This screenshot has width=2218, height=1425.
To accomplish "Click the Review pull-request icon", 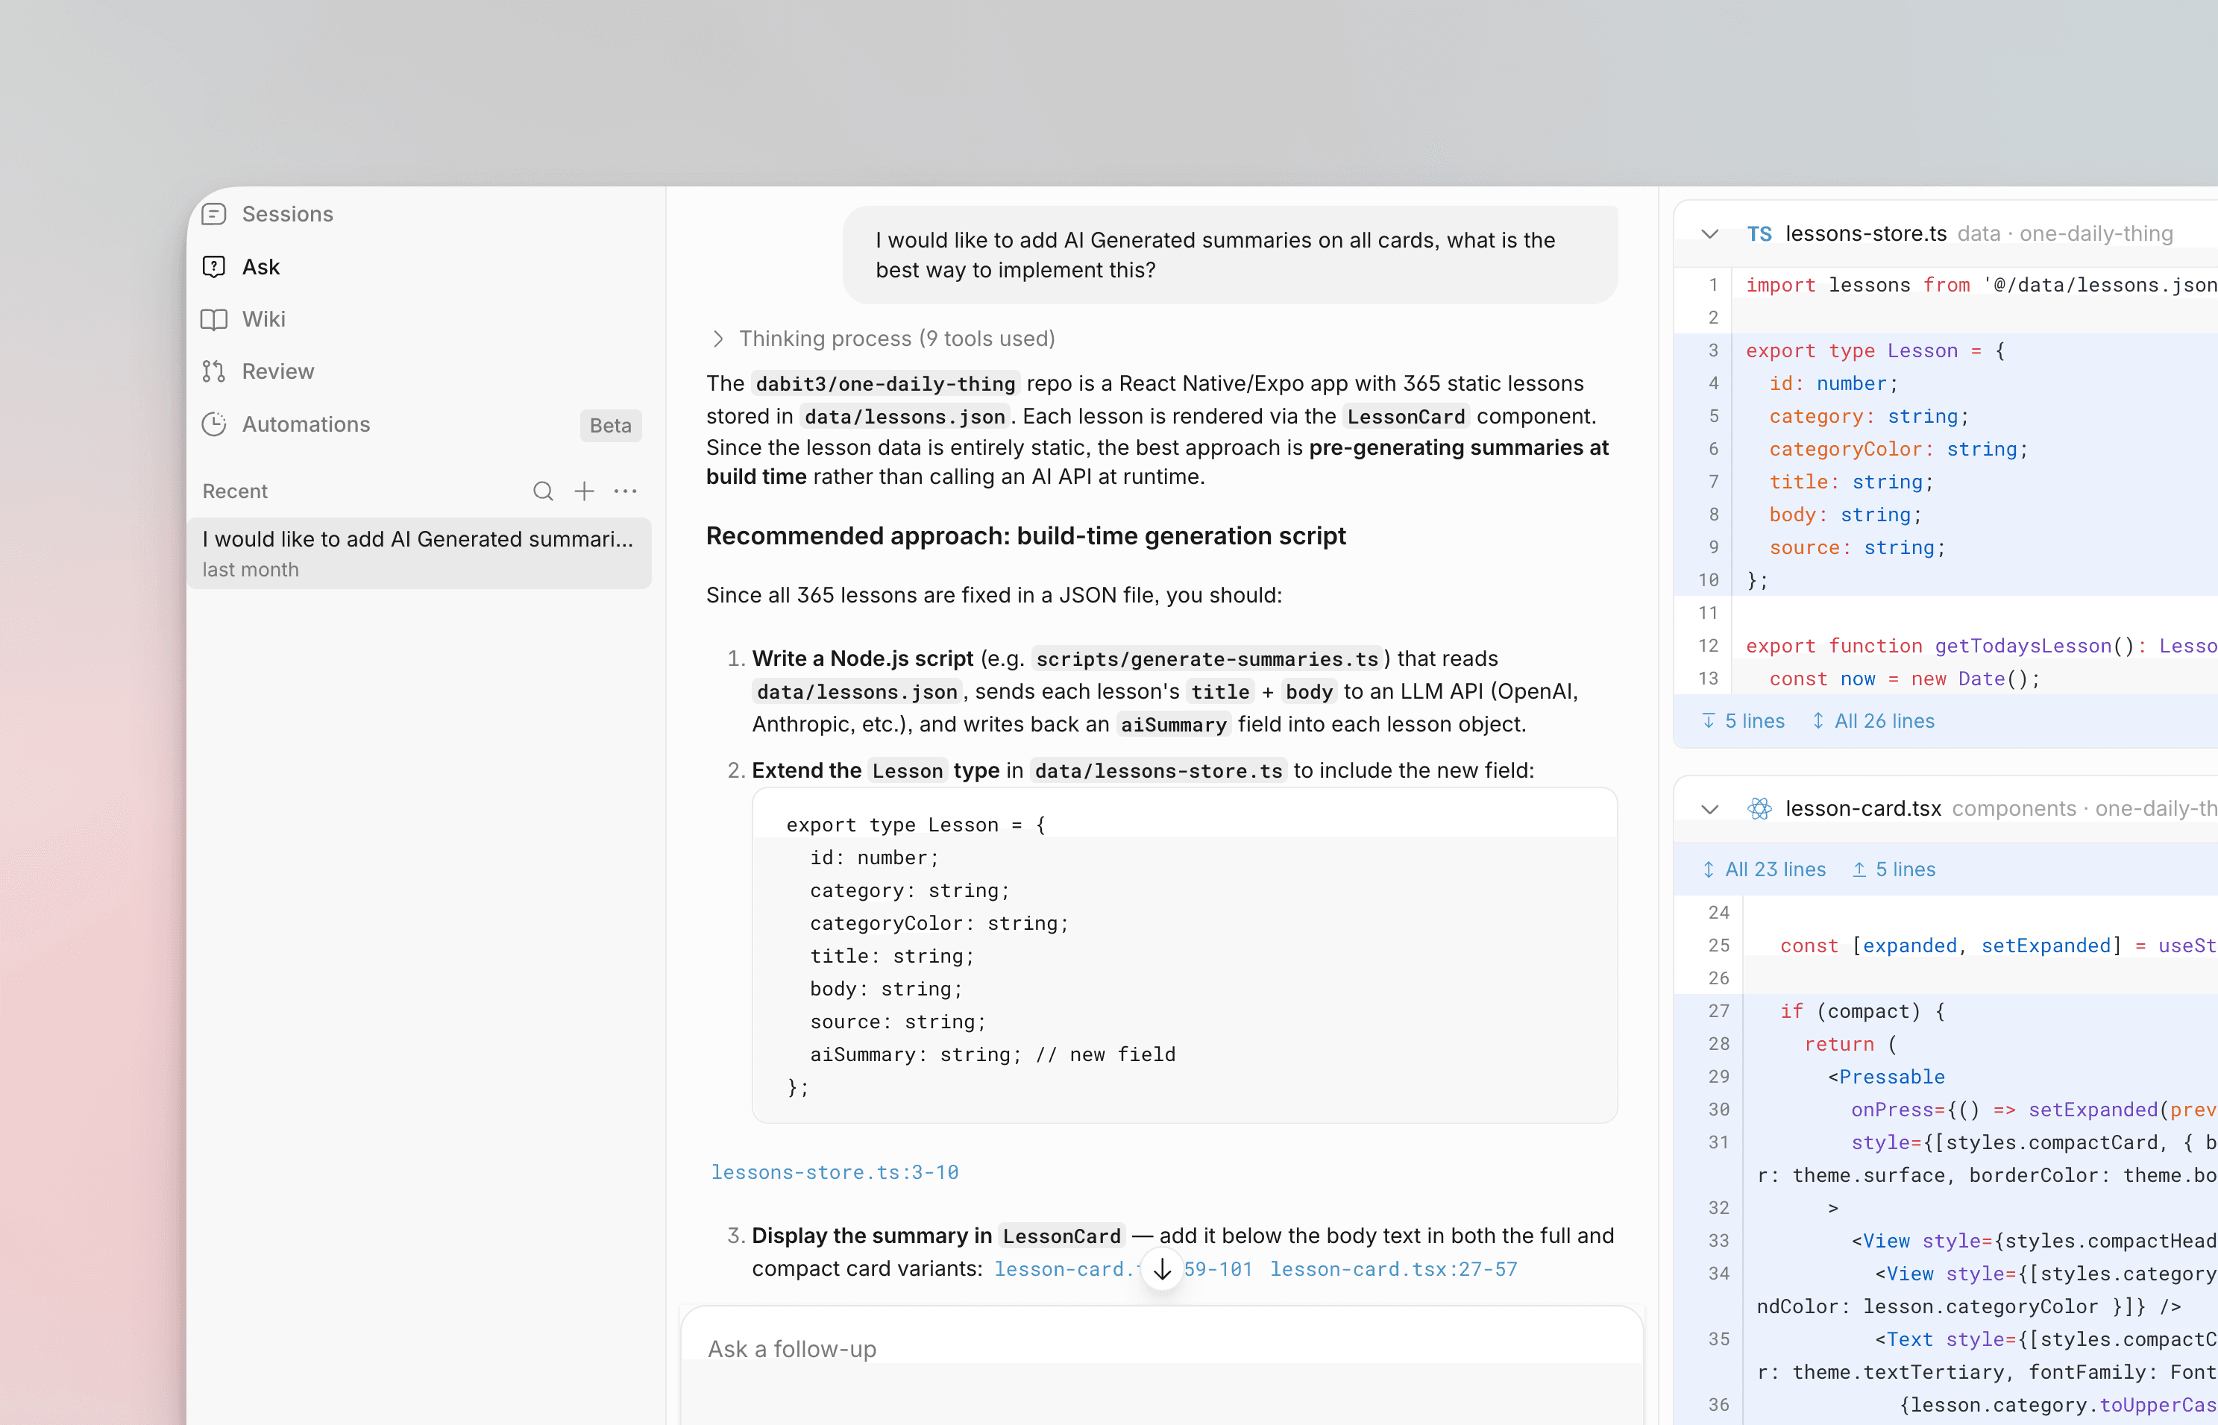I will click(214, 371).
